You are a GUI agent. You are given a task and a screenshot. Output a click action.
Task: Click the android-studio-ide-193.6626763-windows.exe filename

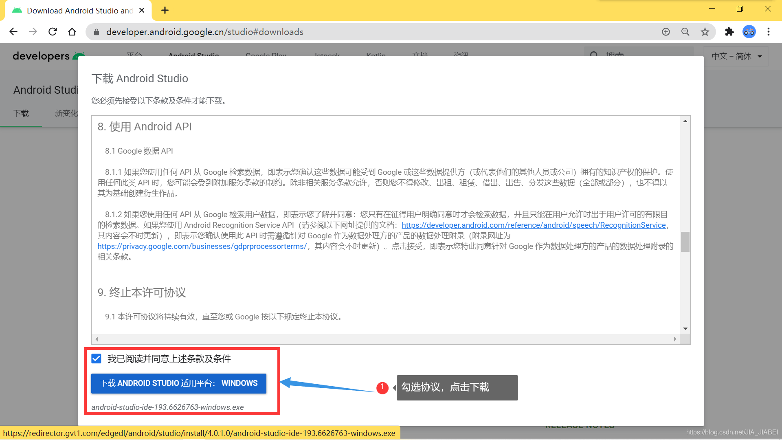(167, 407)
